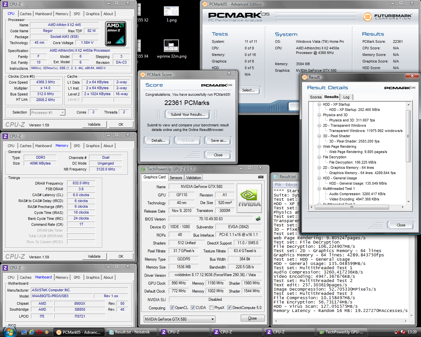This screenshot has height=337, width=421.
Task: Click the Result dialog title icon
Action: pos(305,77)
